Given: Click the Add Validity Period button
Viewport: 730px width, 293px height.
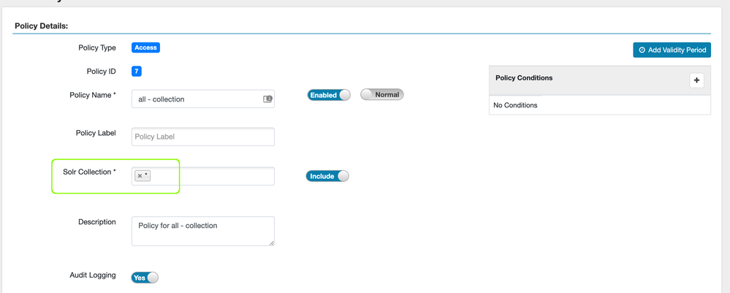Looking at the screenshot, I should point(672,50).
